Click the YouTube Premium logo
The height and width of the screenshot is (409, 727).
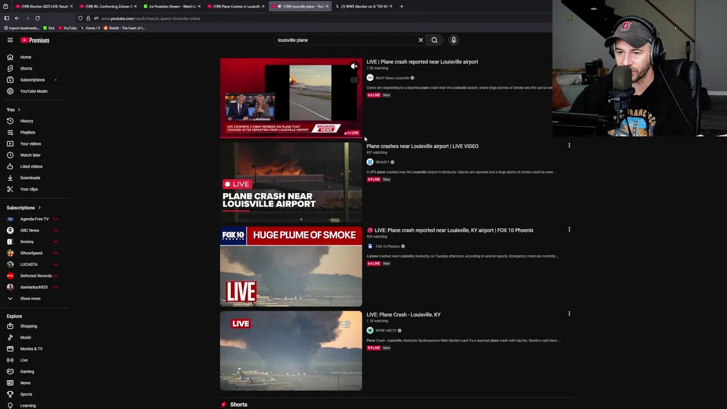[x=35, y=40]
